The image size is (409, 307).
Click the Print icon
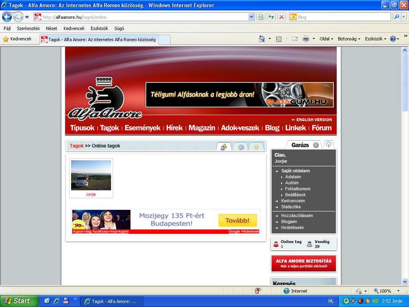[x=306, y=39]
